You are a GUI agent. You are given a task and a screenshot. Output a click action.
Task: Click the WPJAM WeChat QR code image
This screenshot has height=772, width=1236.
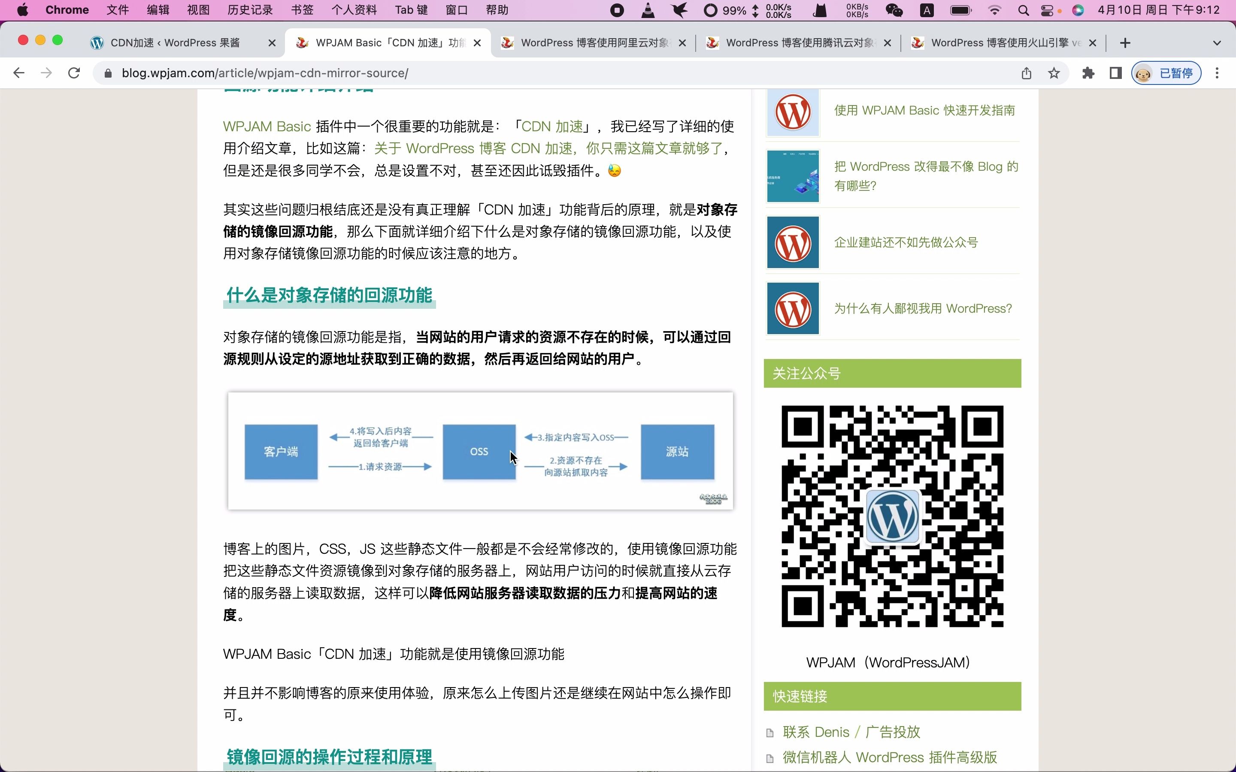(892, 516)
